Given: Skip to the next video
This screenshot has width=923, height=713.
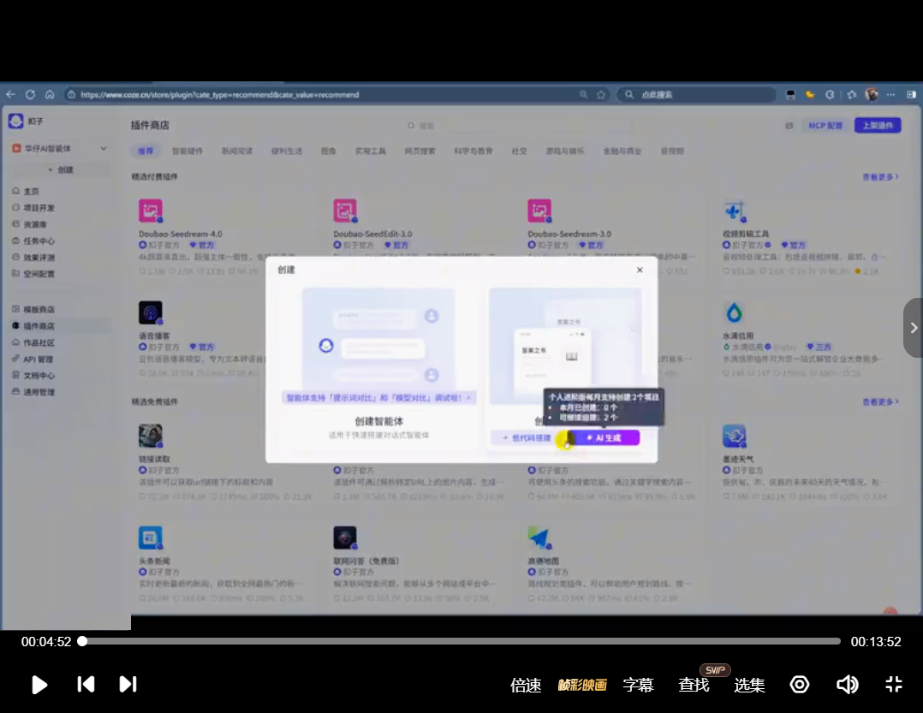Looking at the screenshot, I should click(x=128, y=684).
